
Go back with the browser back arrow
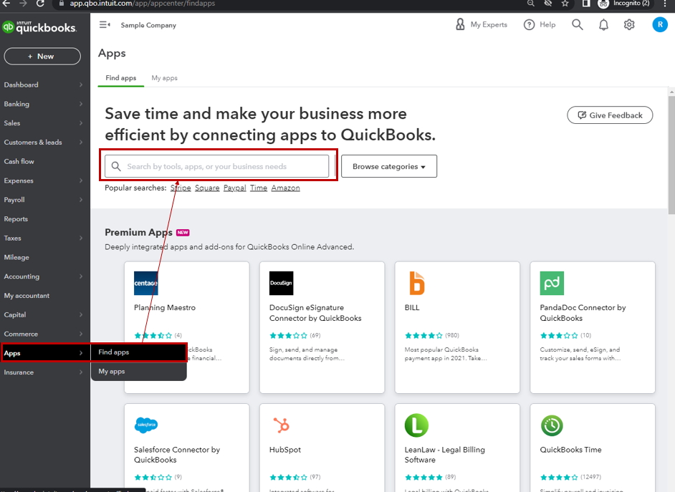(x=6, y=4)
